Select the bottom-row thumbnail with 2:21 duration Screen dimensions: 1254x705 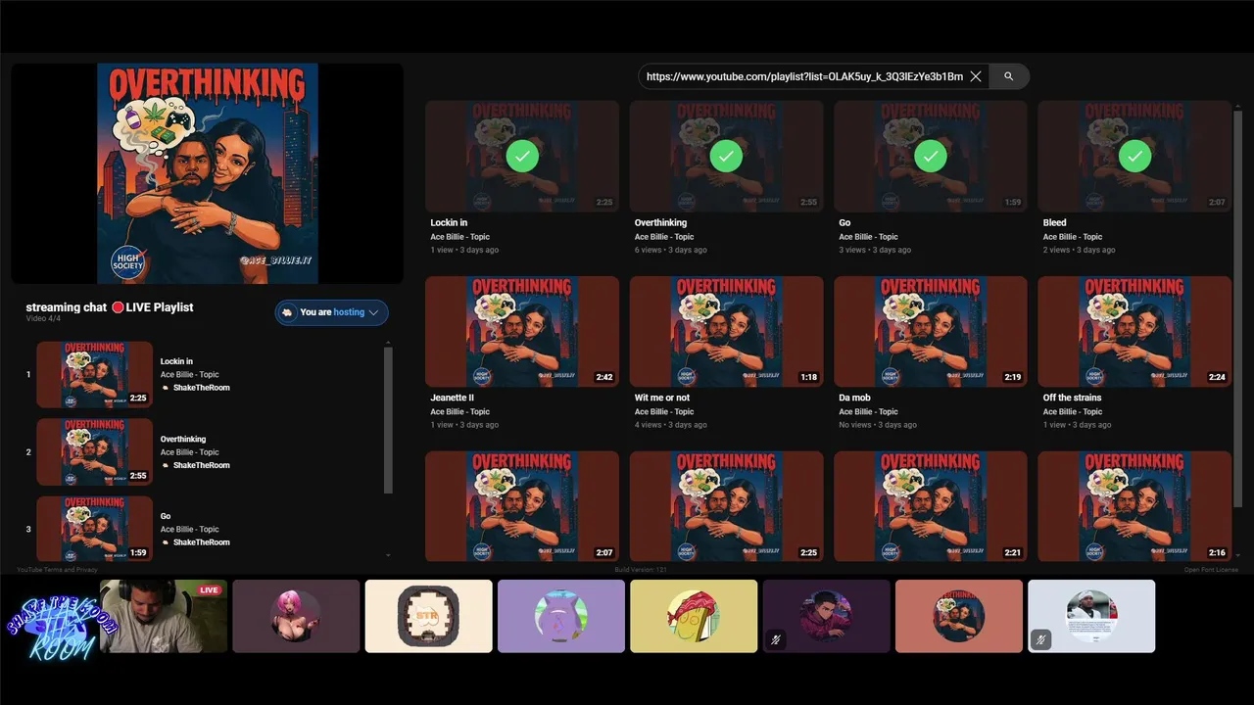point(931,506)
